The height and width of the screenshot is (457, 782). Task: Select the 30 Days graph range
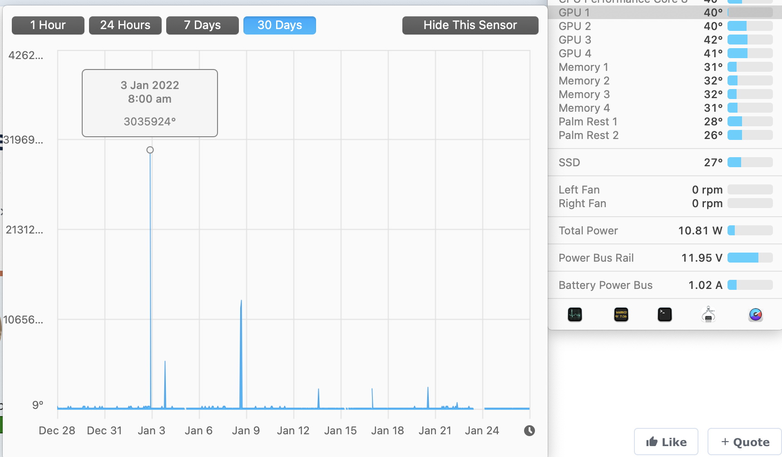tap(280, 25)
